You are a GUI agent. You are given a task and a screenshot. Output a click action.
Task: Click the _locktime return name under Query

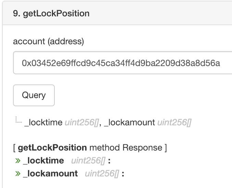pos(43,123)
